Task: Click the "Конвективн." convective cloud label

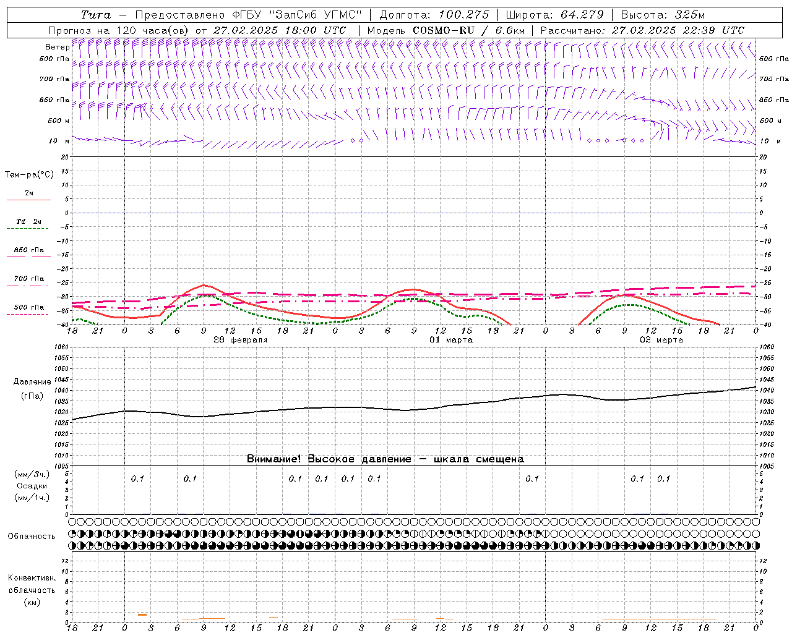Action: coord(32,577)
